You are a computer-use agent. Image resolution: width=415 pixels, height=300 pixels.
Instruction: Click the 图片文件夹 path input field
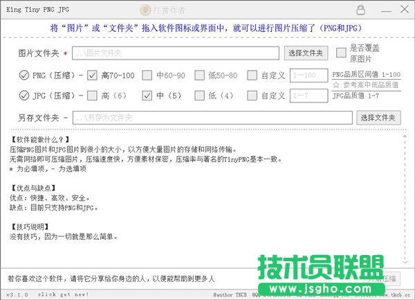pyautogui.click(x=176, y=53)
